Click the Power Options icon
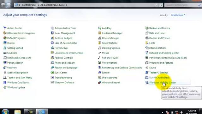Screen dimensions: 202x114 99,63
